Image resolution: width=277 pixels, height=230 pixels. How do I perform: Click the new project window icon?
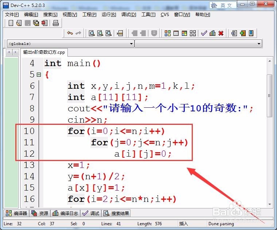click(x=234, y=33)
